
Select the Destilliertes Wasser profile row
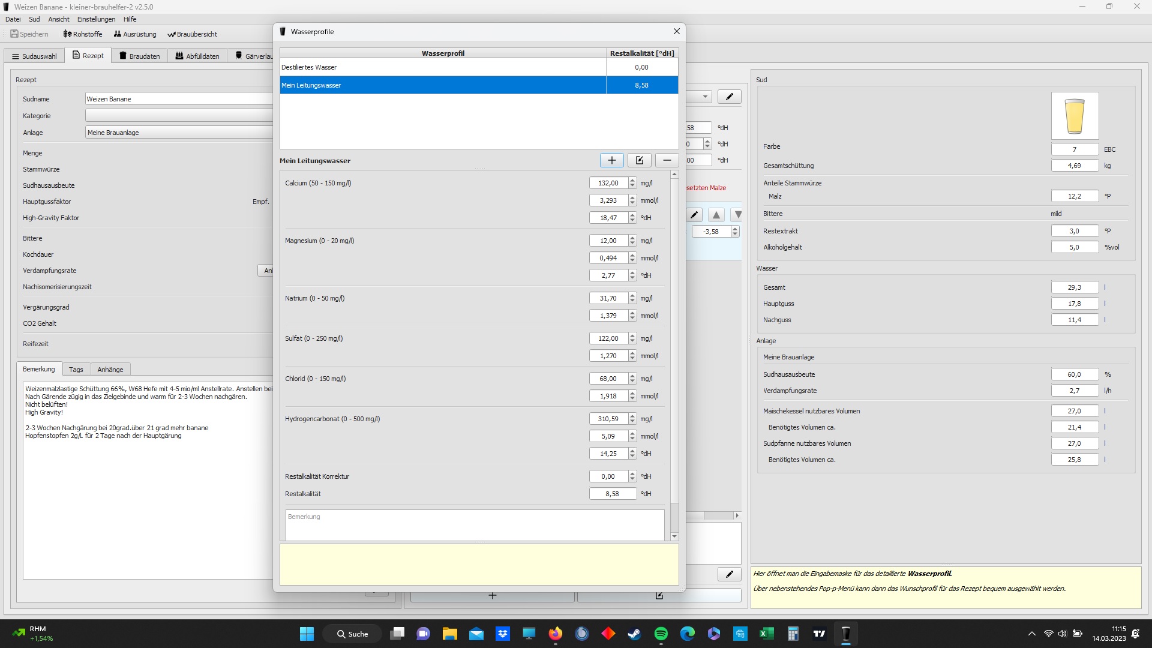(443, 67)
